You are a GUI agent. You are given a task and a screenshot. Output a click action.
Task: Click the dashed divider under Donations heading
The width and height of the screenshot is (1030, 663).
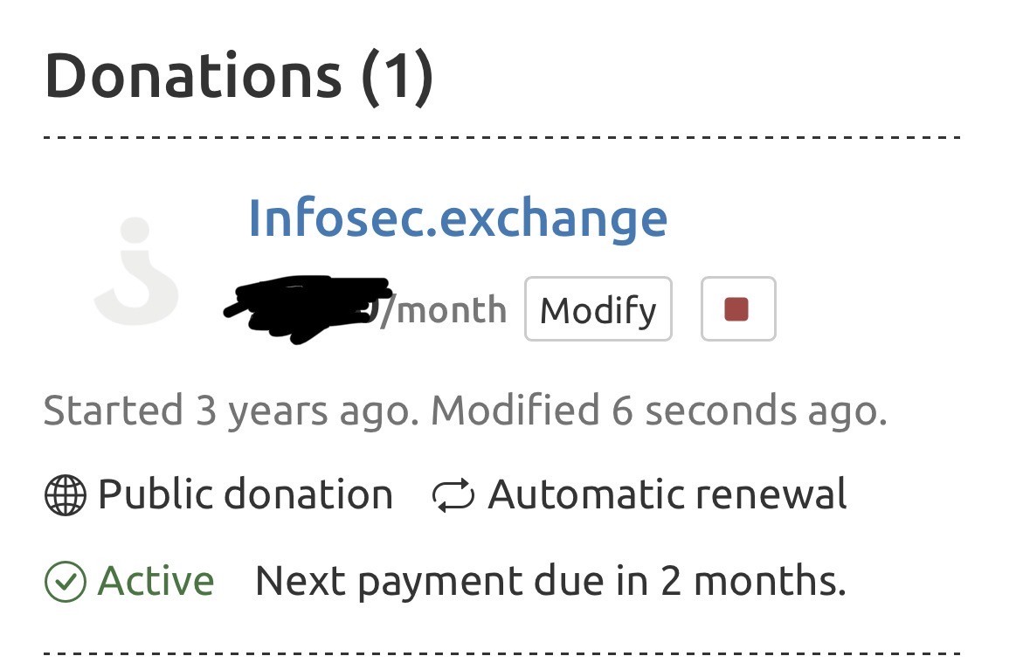tap(502, 138)
